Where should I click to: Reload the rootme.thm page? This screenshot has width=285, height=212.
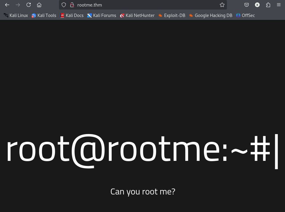click(29, 5)
